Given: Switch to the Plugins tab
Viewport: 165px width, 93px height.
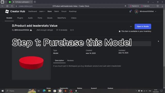Looking at the screenshot, I should 20,18.
